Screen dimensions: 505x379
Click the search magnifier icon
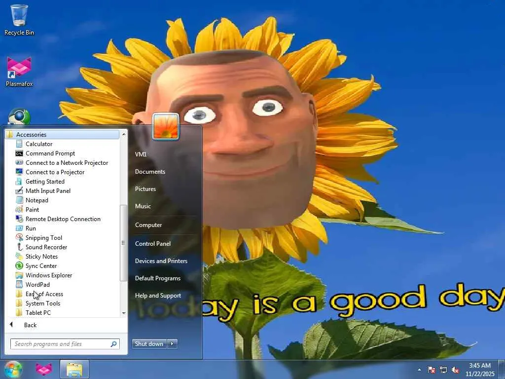pyautogui.click(x=114, y=344)
